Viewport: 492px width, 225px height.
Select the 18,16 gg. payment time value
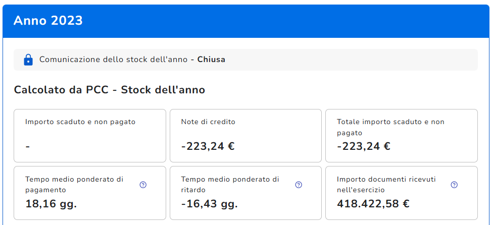point(51,204)
